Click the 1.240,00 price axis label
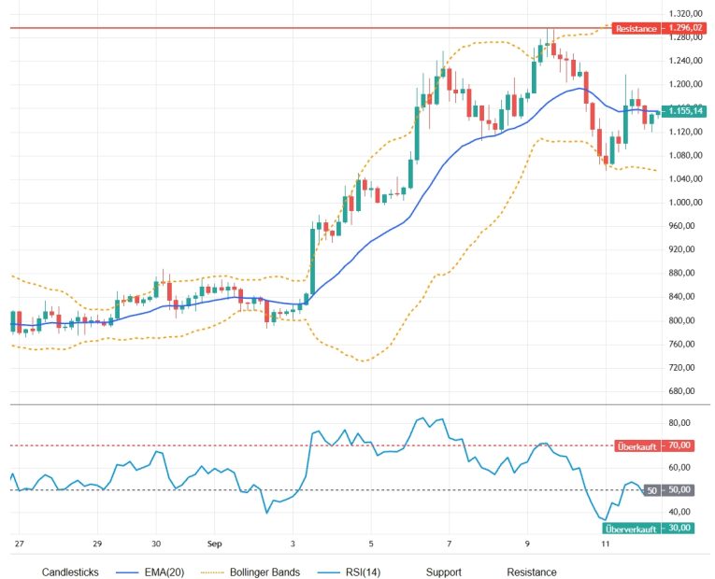Viewport: 715px width, 579px height. (x=684, y=61)
